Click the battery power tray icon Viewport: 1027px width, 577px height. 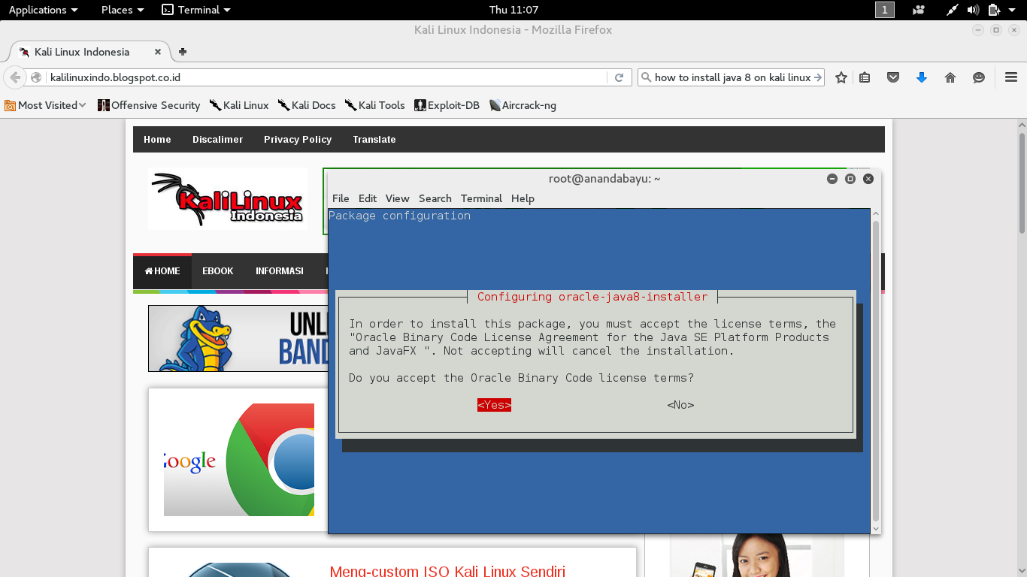[x=993, y=10]
